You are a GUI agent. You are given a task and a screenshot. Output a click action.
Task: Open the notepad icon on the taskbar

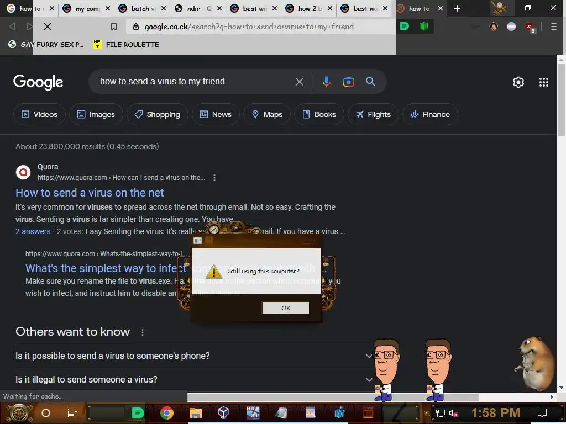click(x=281, y=412)
